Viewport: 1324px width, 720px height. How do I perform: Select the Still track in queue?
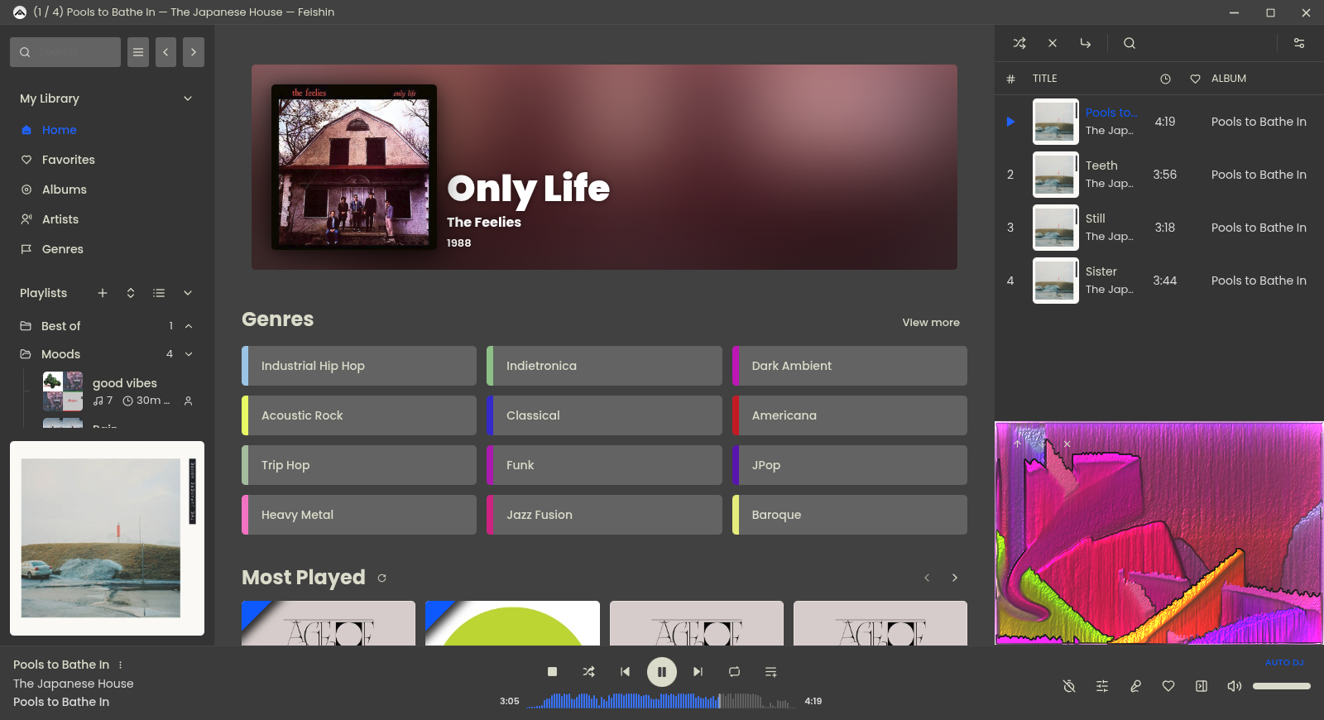coord(1159,228)
